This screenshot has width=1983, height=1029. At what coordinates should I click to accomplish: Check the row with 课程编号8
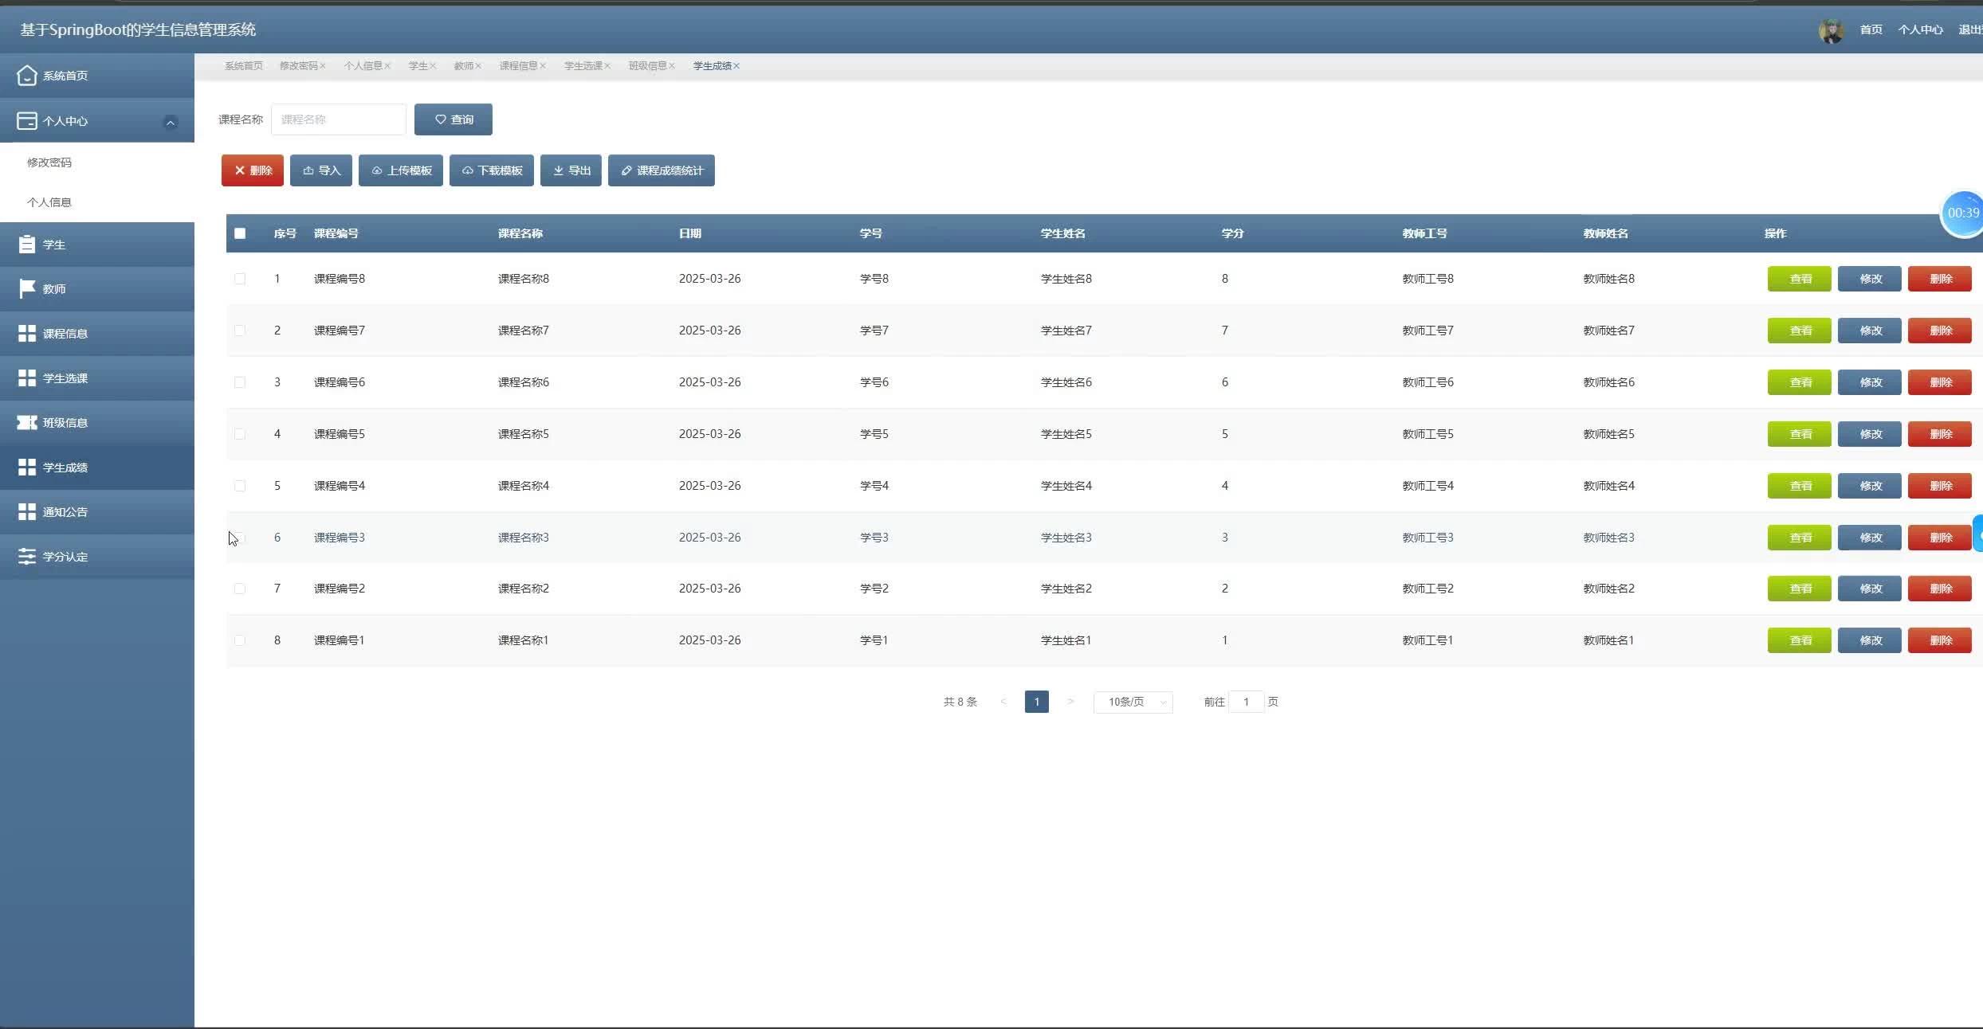click(240, 279)
